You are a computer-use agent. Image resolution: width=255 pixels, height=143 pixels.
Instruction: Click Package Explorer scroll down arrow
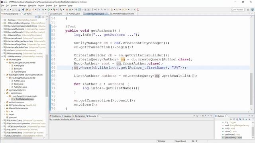47,135
